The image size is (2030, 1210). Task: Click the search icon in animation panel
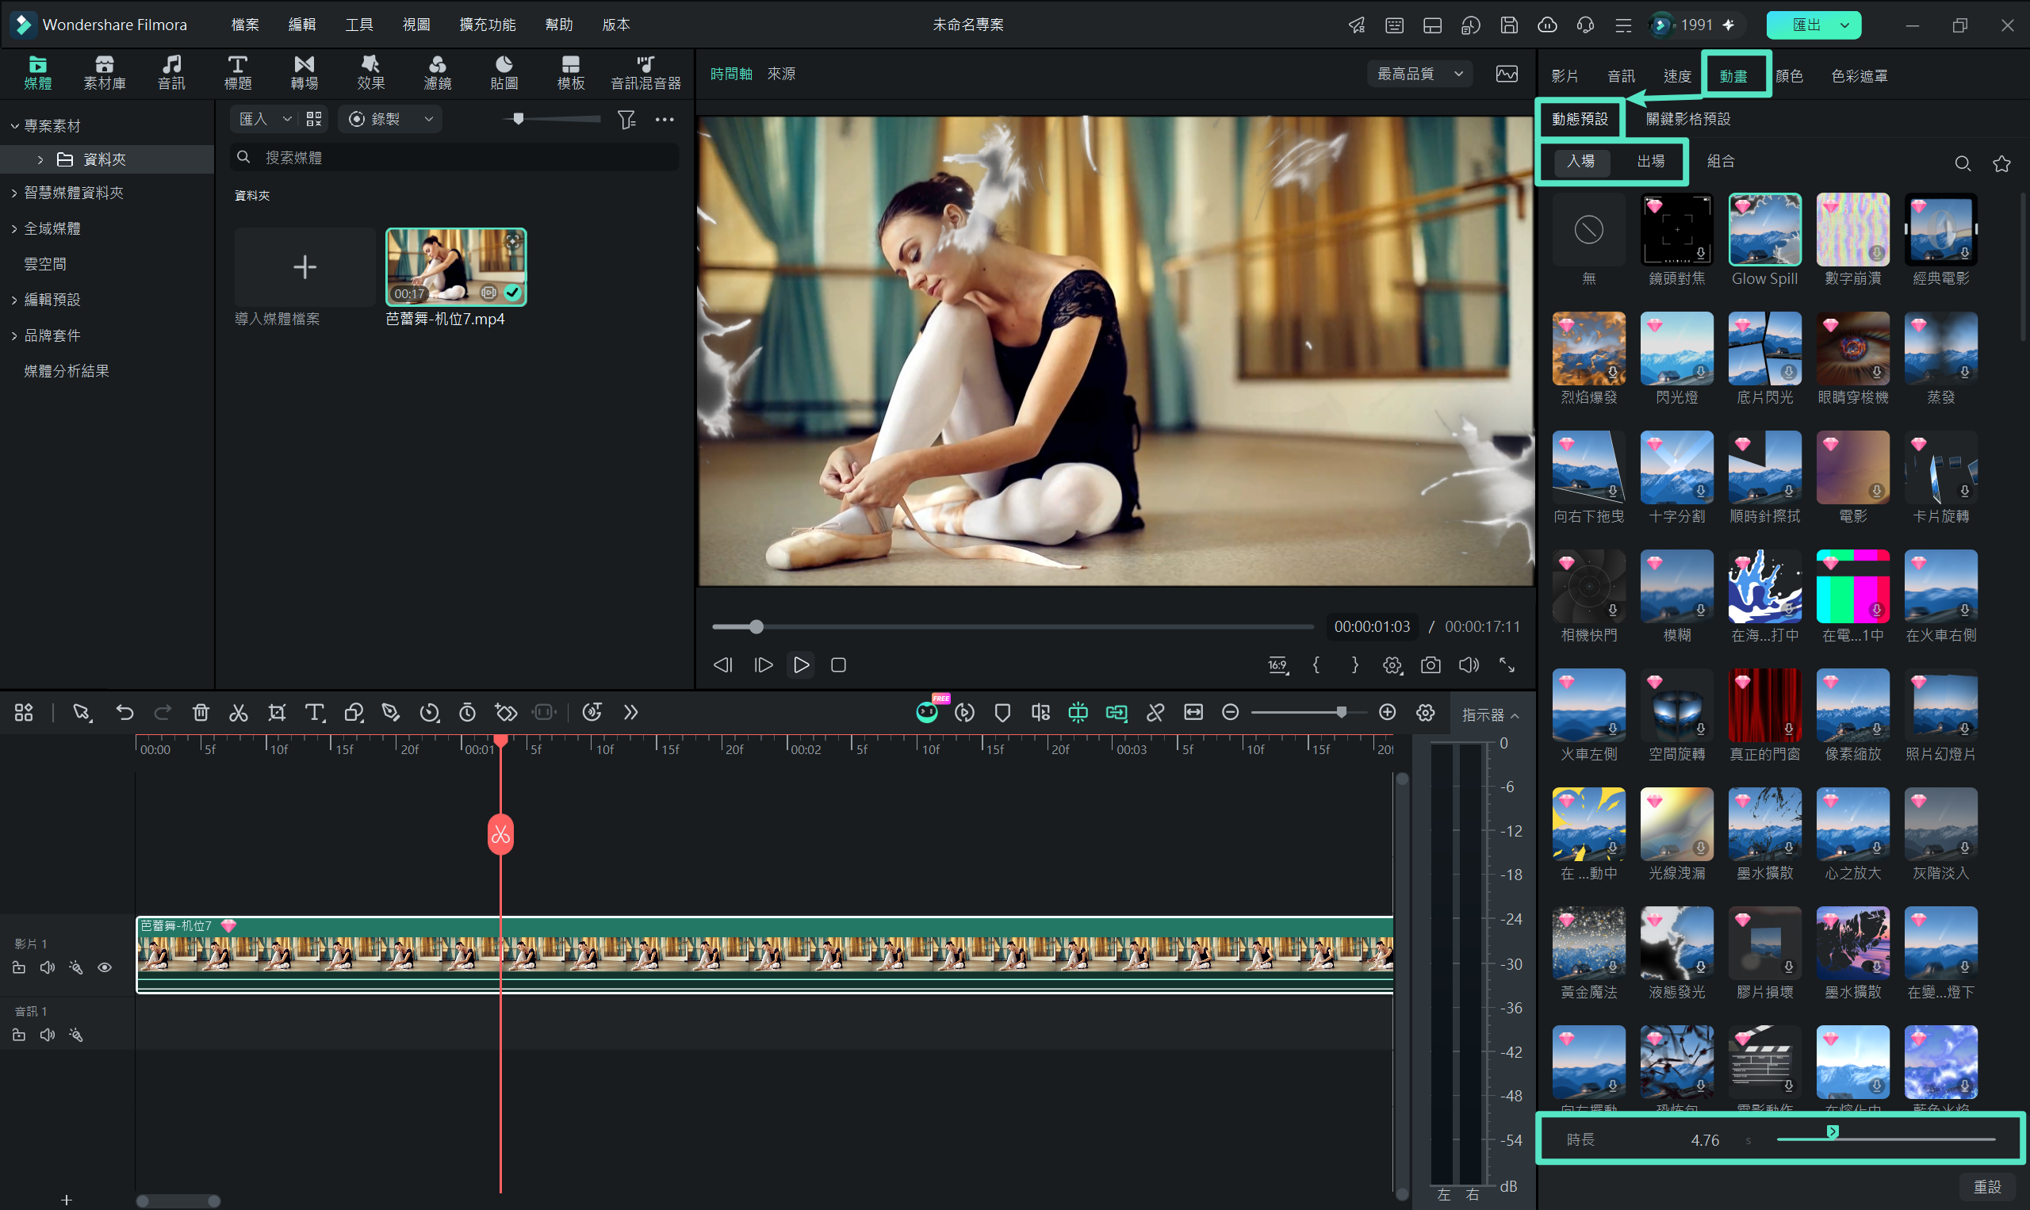pyautogui.click(x=1963, y=163)
